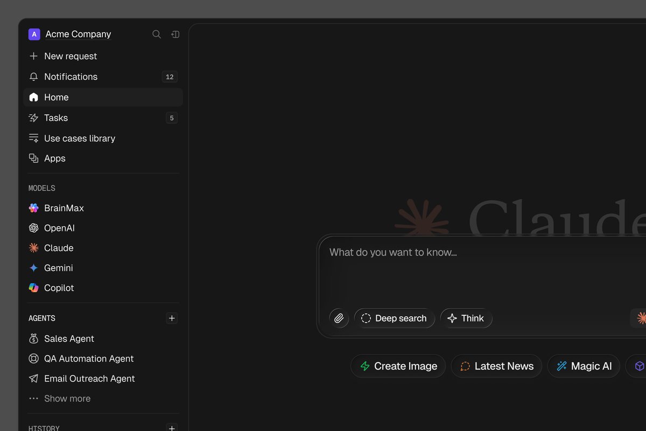Click the BrainMax flower logo icon

click(x=33, y=208)
